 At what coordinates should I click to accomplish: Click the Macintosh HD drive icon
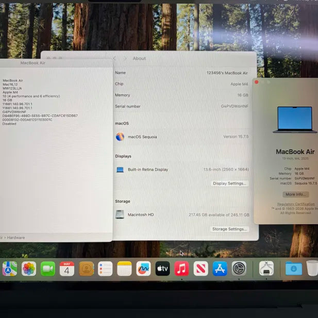[x=120, y=214]
